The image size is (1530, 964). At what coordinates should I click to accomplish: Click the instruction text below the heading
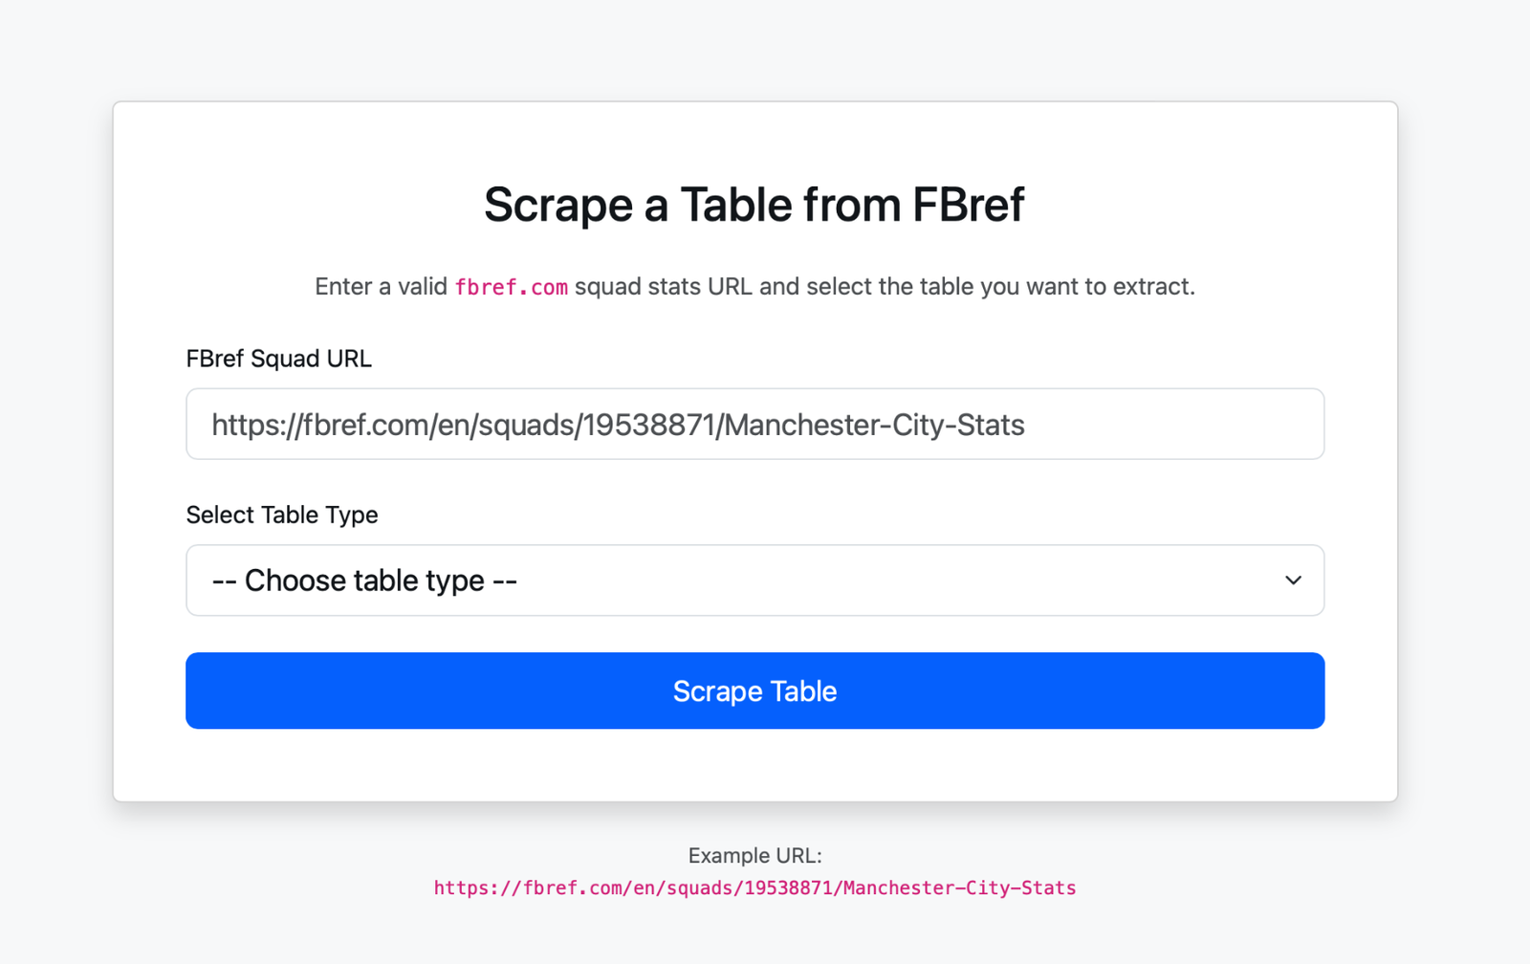click(x=754, y=286)
